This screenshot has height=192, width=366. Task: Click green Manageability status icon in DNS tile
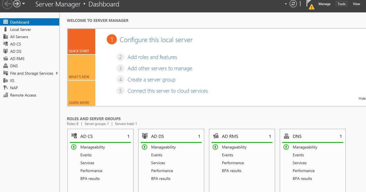(x=286, y=147)
